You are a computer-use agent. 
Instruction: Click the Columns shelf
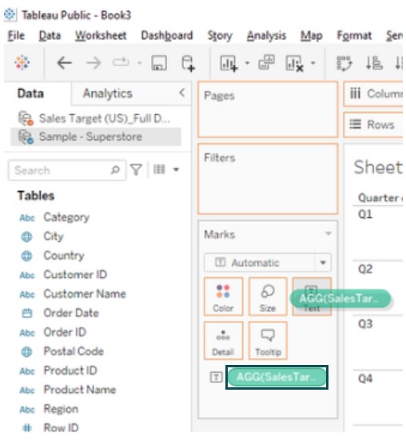click(x=373, y=93)
